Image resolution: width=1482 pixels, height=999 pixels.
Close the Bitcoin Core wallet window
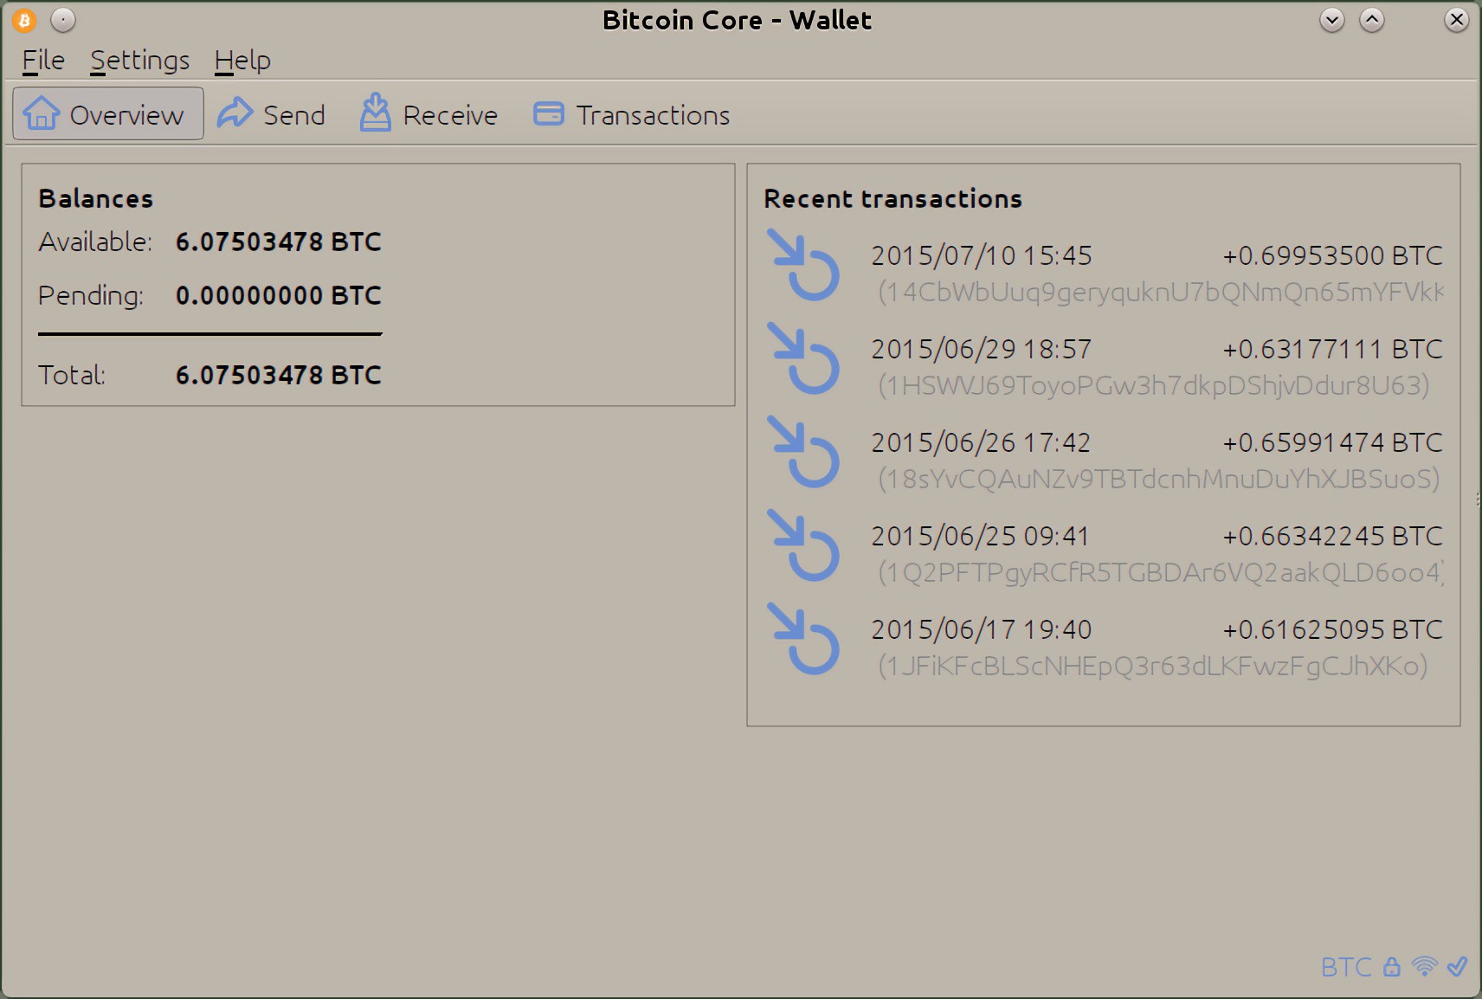click(1457, 20)
